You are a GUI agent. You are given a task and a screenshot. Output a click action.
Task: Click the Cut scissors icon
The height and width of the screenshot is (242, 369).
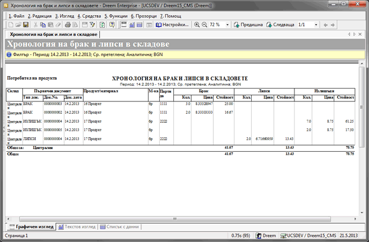[36, 25]
